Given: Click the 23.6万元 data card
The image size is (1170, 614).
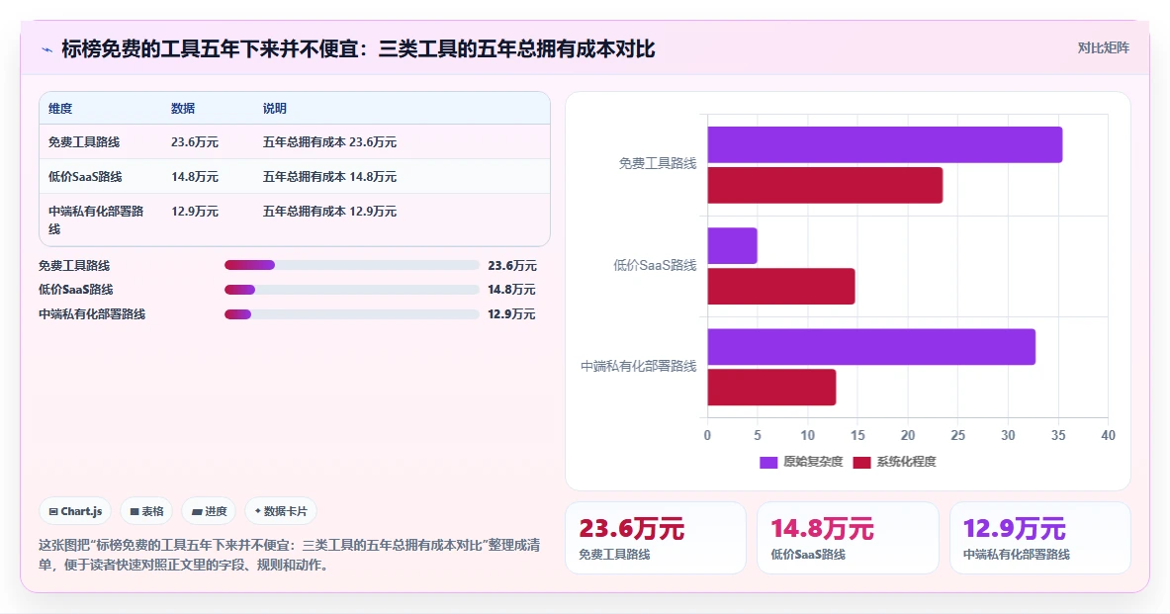Looking at the screenshot, I should point(655,538).
